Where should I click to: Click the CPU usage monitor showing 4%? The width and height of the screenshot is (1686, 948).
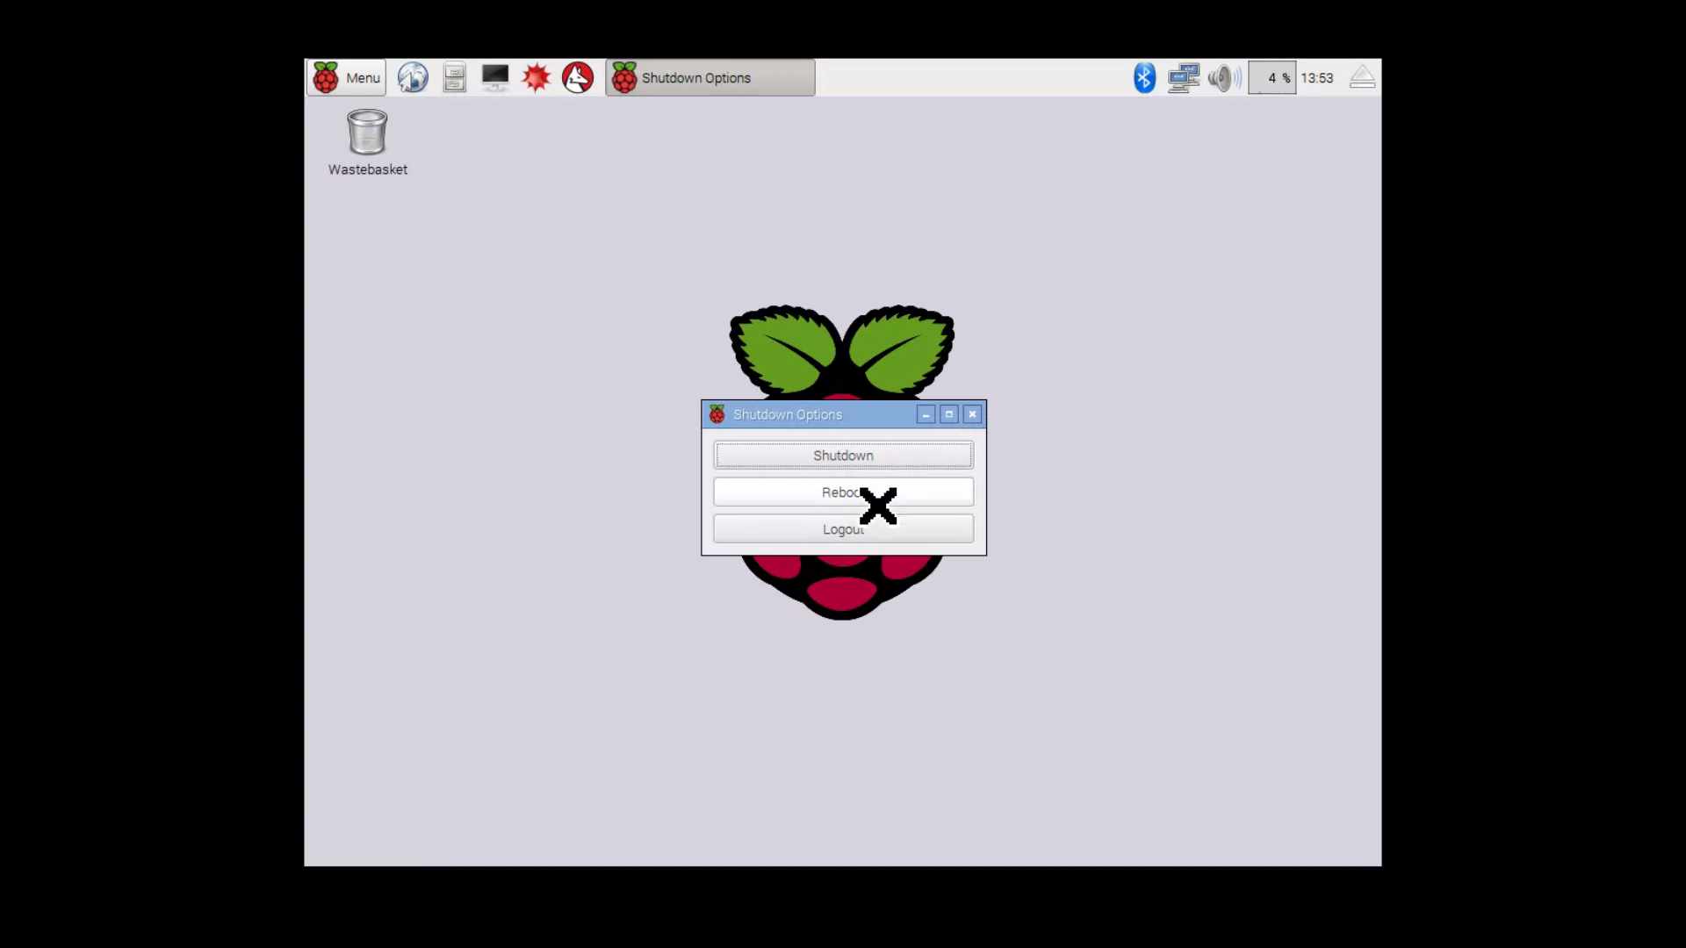[x=1272, y=77]
